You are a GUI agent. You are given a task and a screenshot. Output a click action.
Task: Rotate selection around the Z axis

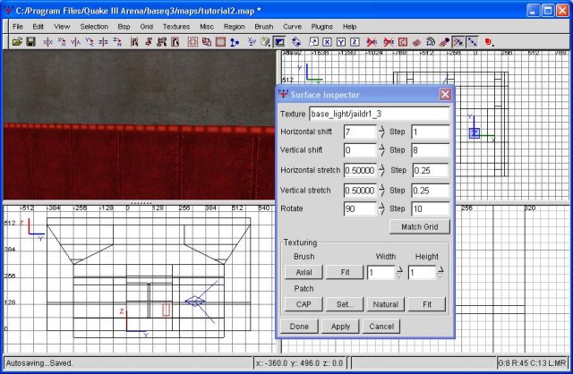[x=117, y=42]
